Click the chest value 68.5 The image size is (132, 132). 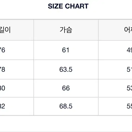(x=66, y=106)
